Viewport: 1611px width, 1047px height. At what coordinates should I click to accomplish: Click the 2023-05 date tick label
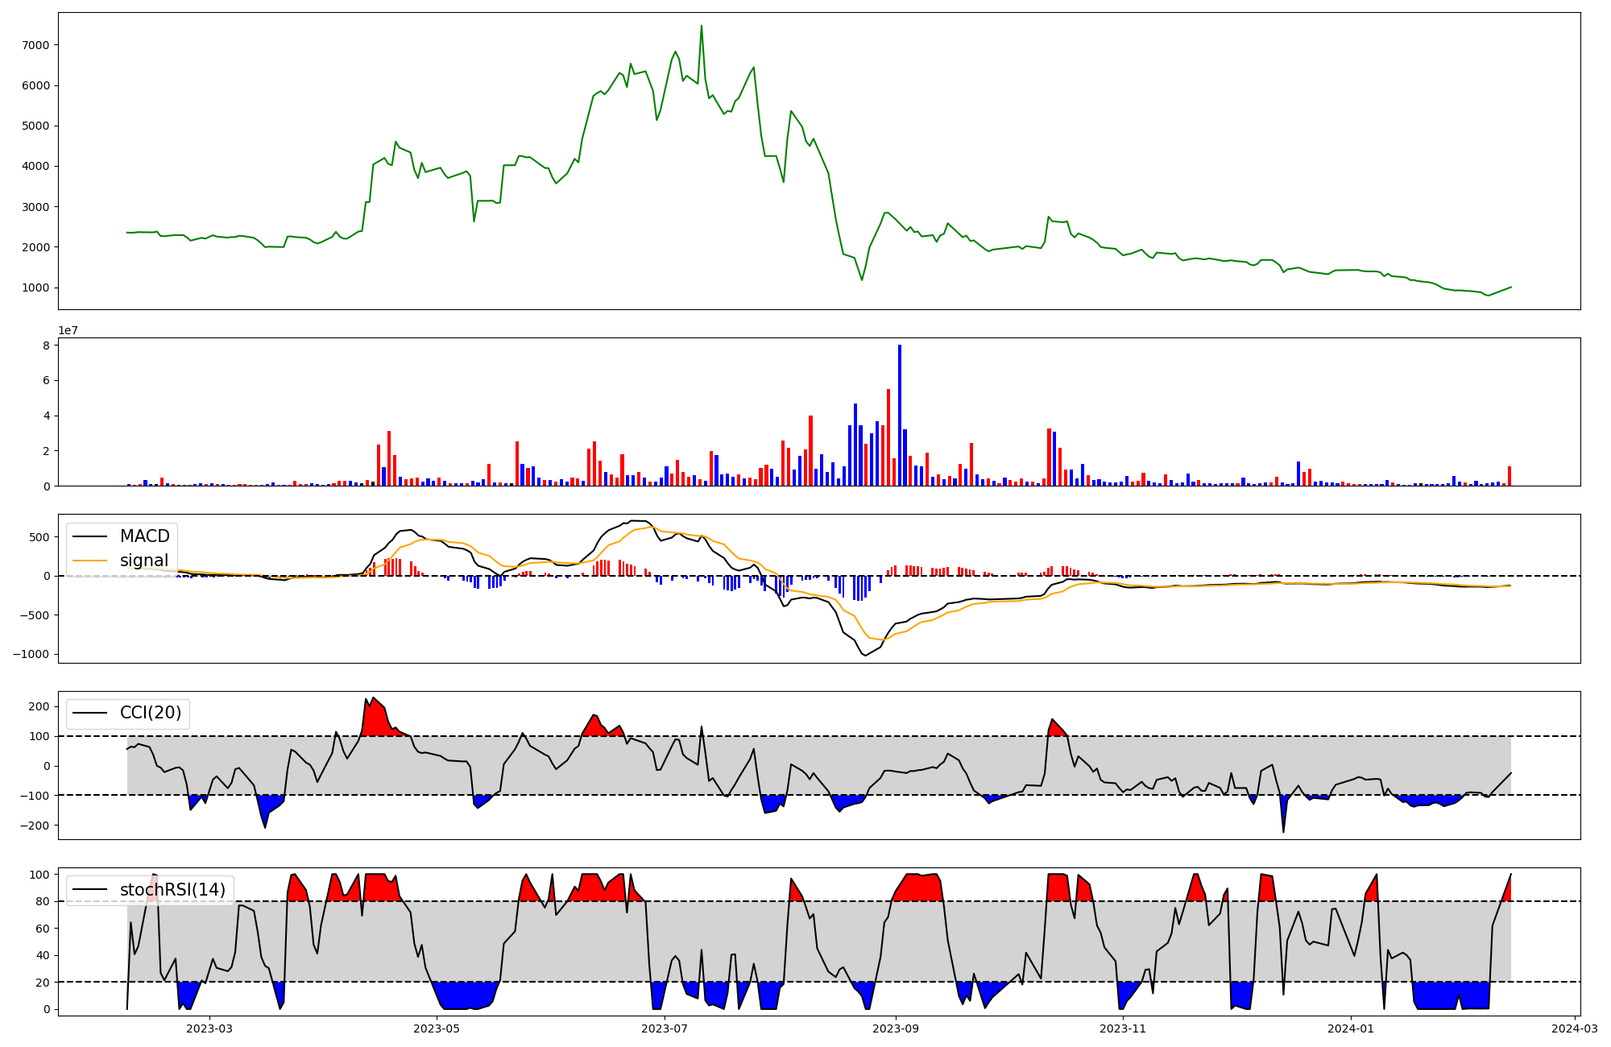(437, 1028)
